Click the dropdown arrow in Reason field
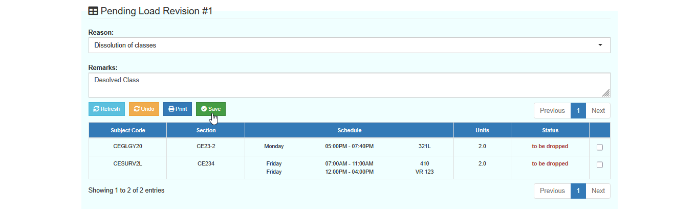Screen dimensions: 695x214 pyautogui.click(x=600, y=45)
